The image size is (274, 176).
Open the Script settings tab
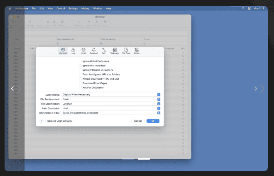[137, 51]
